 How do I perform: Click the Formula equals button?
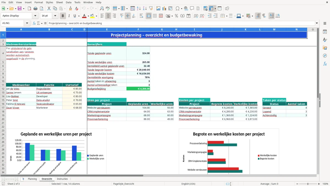tap(45, 23)
